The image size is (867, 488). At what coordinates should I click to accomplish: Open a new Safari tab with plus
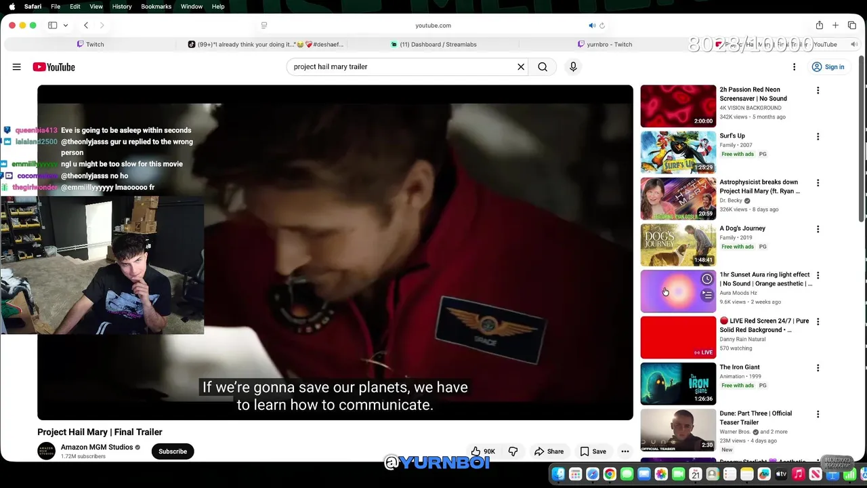click(835, 25)
